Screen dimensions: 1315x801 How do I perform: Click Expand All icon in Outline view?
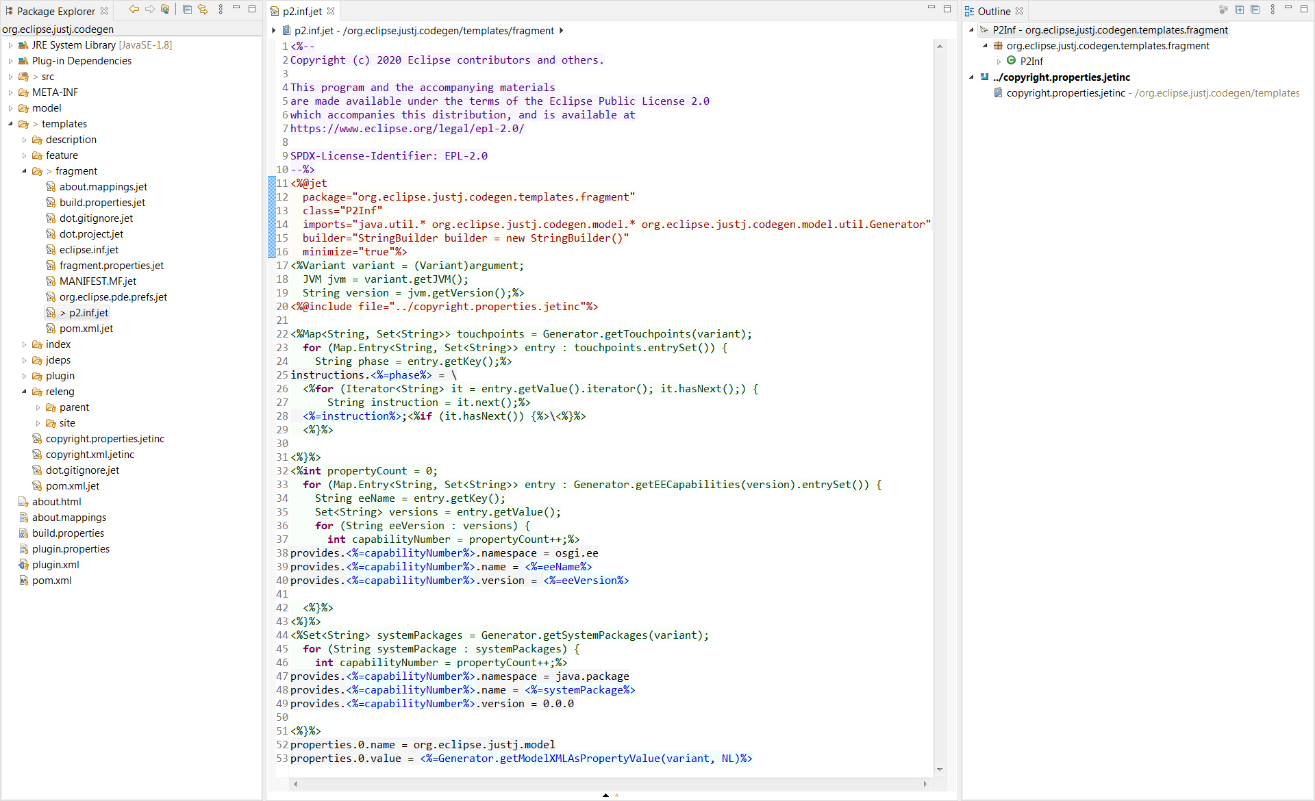tap(1239, 10)
